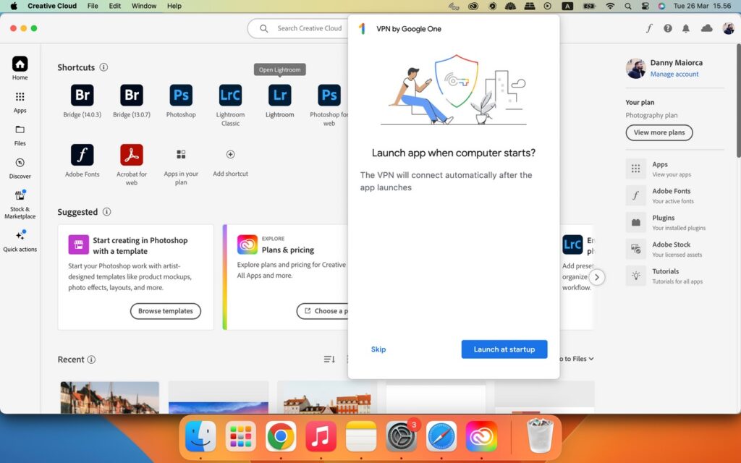Open Safari from the Dock

click(441, 436)
